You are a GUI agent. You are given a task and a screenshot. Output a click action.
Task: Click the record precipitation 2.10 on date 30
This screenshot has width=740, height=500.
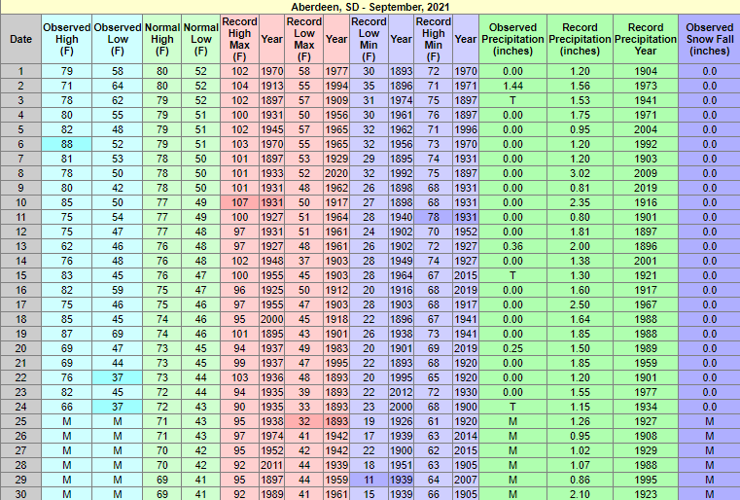(580, 494)
